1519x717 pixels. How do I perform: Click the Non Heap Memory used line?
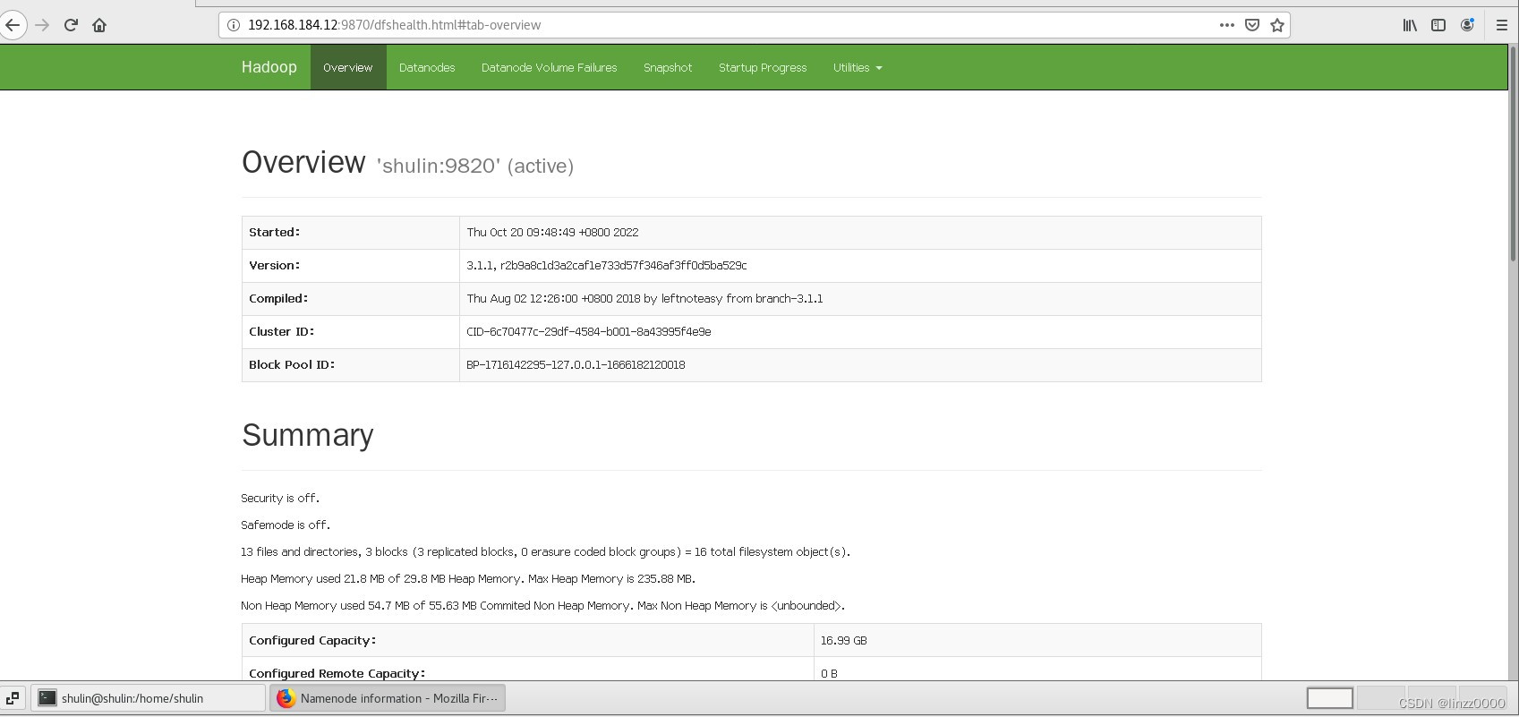click(542, 605)
